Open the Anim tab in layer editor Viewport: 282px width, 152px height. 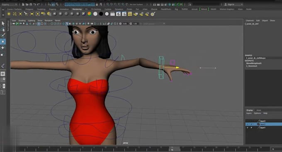pos(259,110)
